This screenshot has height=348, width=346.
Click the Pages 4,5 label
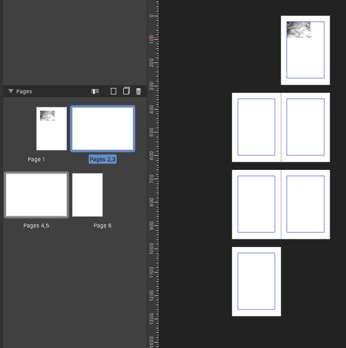pyautogui.click(x=36, y=226)
